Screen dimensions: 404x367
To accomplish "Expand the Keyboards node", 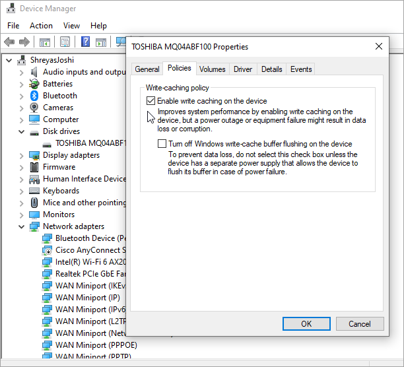I will click(22, 191).
